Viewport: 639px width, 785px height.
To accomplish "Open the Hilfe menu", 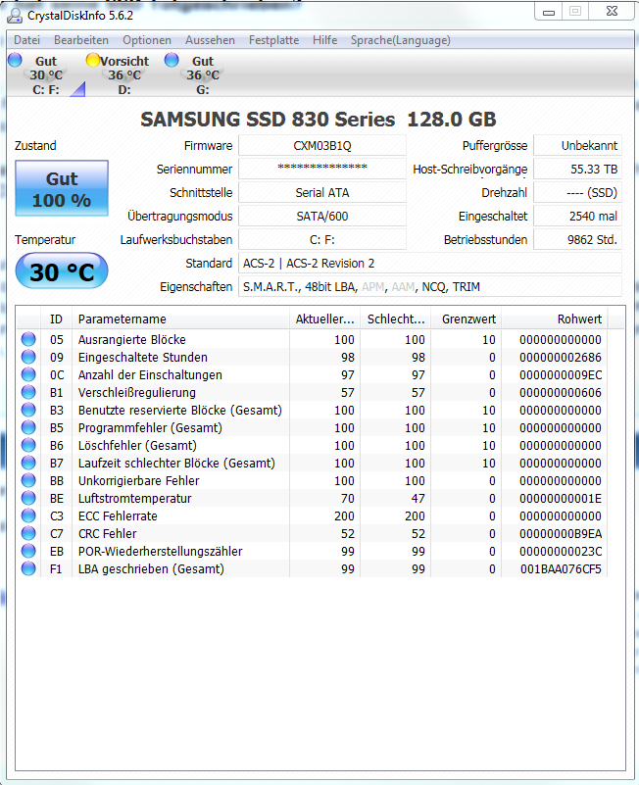I will coord(324,40).
